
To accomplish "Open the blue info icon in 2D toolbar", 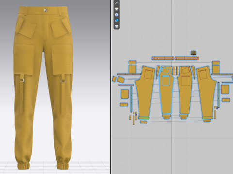I will tap(116, 14).
